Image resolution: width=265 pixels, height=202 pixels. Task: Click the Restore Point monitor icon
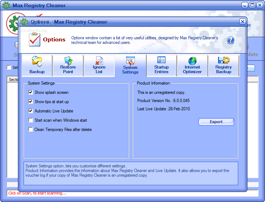point(68,61)
